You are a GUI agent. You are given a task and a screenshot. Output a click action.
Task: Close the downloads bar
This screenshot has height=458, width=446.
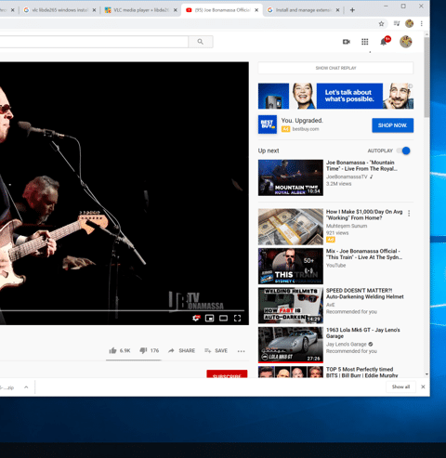pyautogui.click(x=423, y=386)
